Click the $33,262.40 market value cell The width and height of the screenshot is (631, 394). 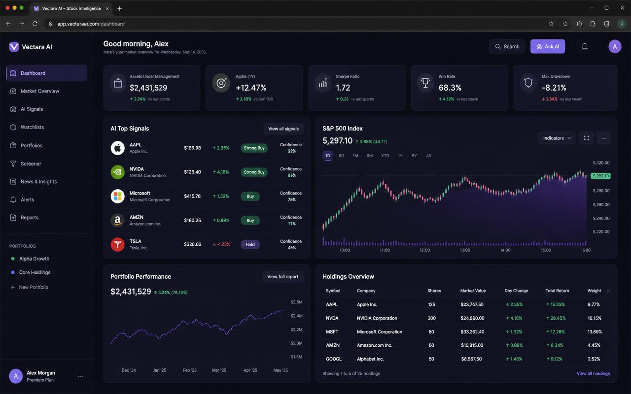pyautogui.click(x=472, y=332)
